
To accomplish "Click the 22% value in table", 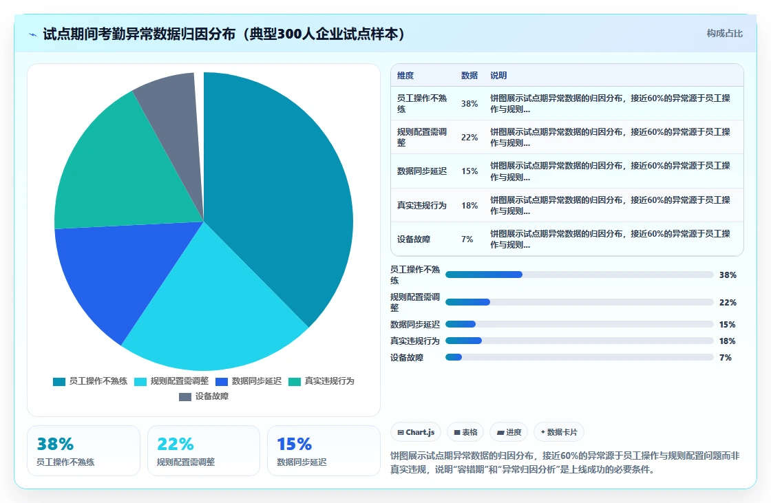I will [x=469, y=138].
